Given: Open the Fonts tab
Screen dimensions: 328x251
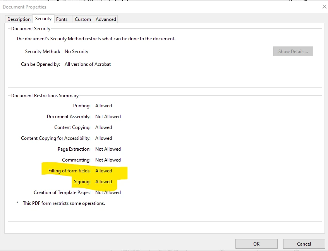Looking at the screenshot, I should [x=62, y=19].
